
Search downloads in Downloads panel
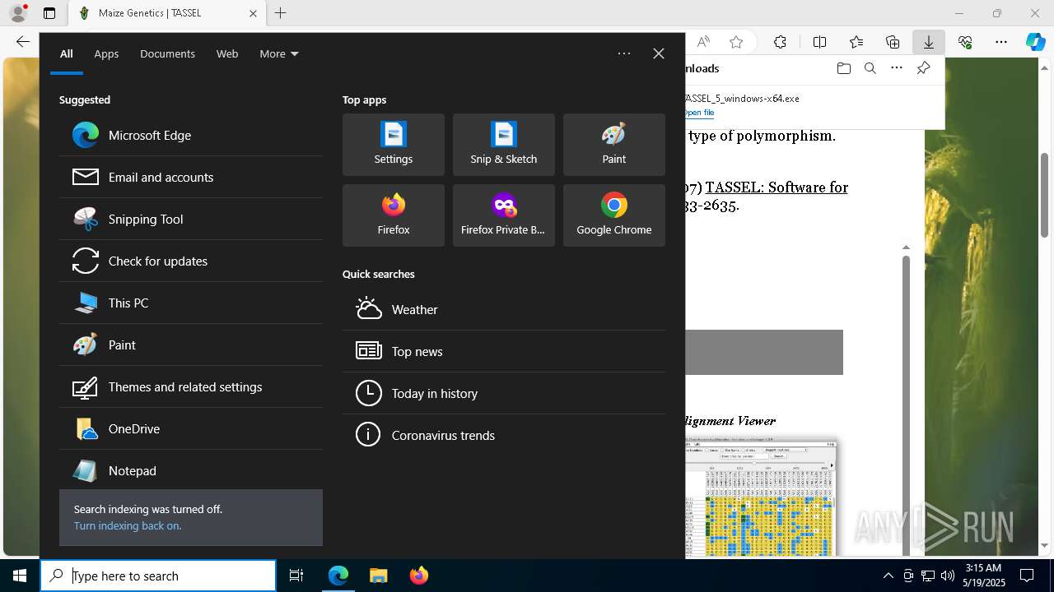870,68
